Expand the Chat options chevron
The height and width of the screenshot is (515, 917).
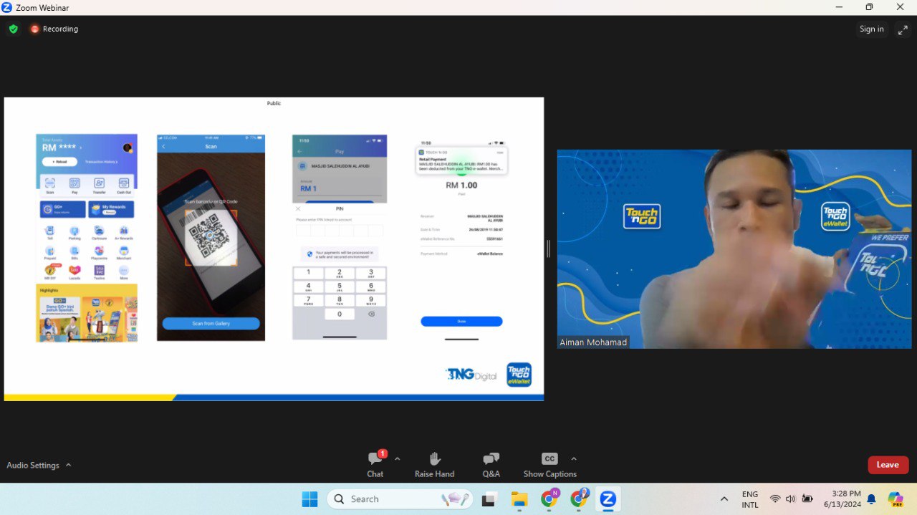(x=398, y=458)
